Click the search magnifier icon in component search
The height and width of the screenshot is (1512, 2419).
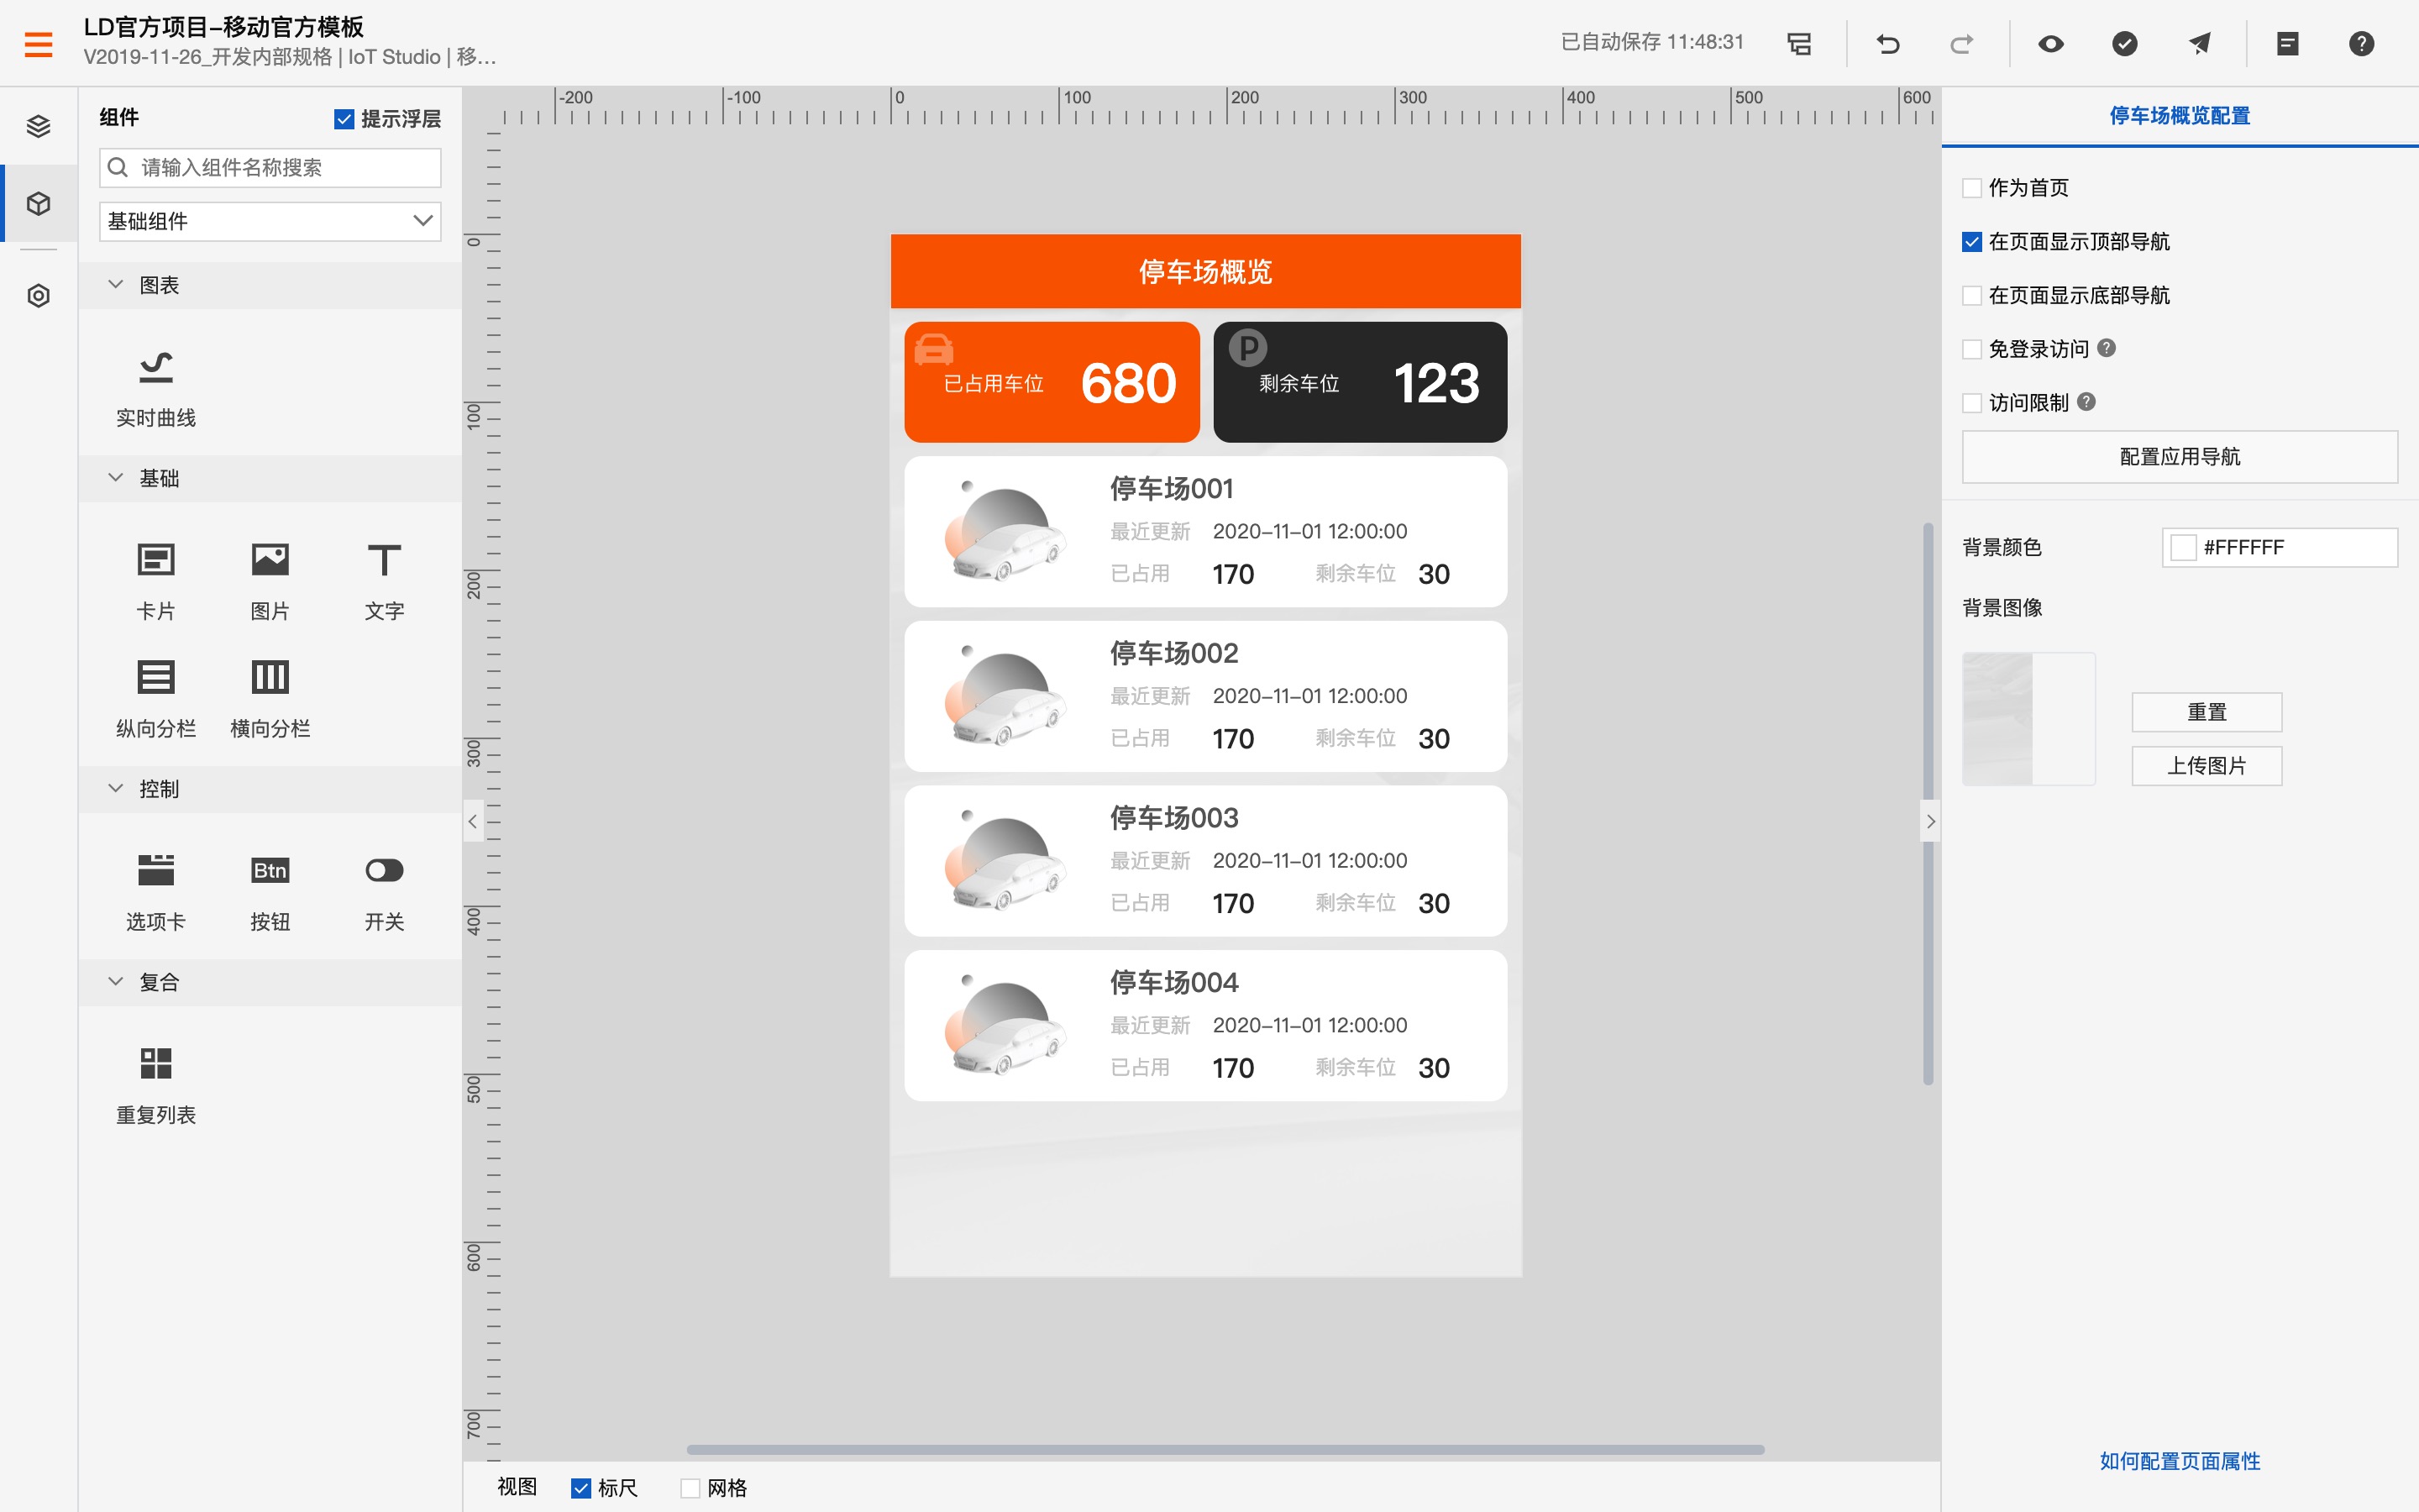(x=118, y=167)
